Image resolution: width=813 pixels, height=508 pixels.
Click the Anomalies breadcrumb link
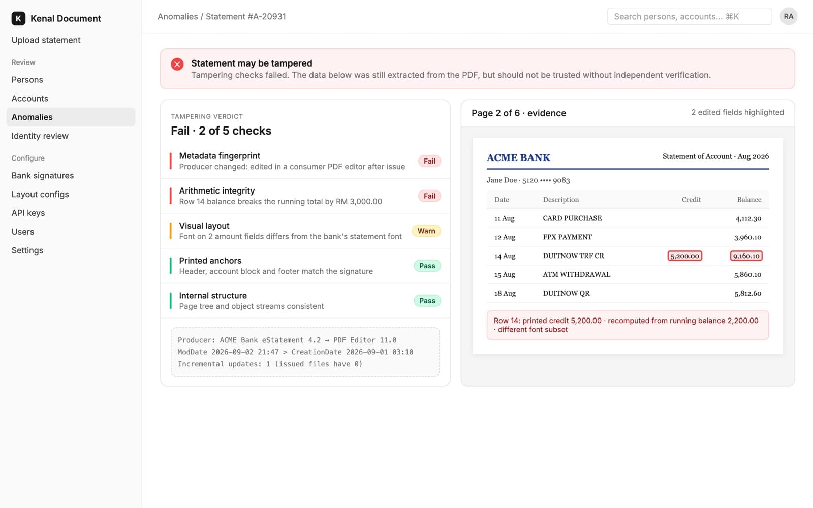pos(178,16)
